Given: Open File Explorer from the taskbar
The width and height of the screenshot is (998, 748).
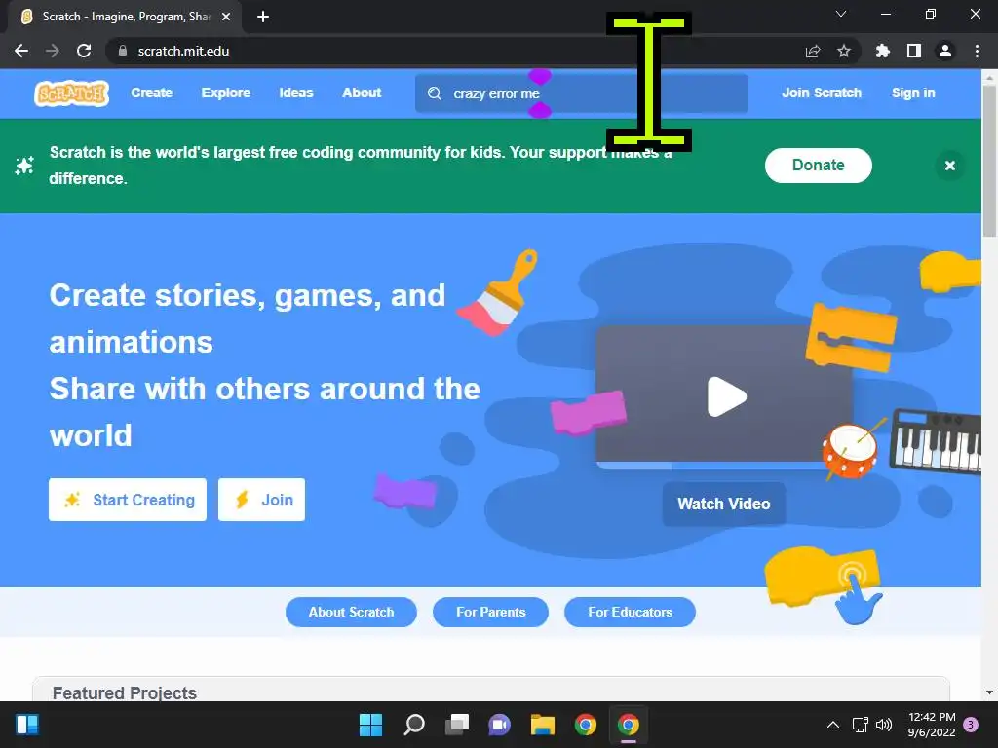Looking at the screenshot, I should pyautogui.click(x=543, y=725).
